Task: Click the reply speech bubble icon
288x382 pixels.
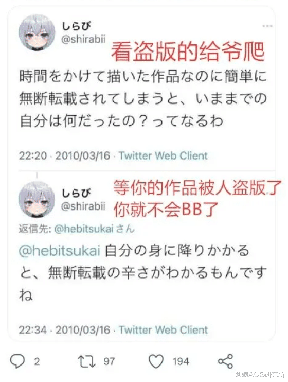Action: (17, 361)
